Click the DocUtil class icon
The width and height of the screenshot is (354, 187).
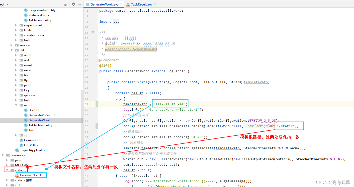26,110
